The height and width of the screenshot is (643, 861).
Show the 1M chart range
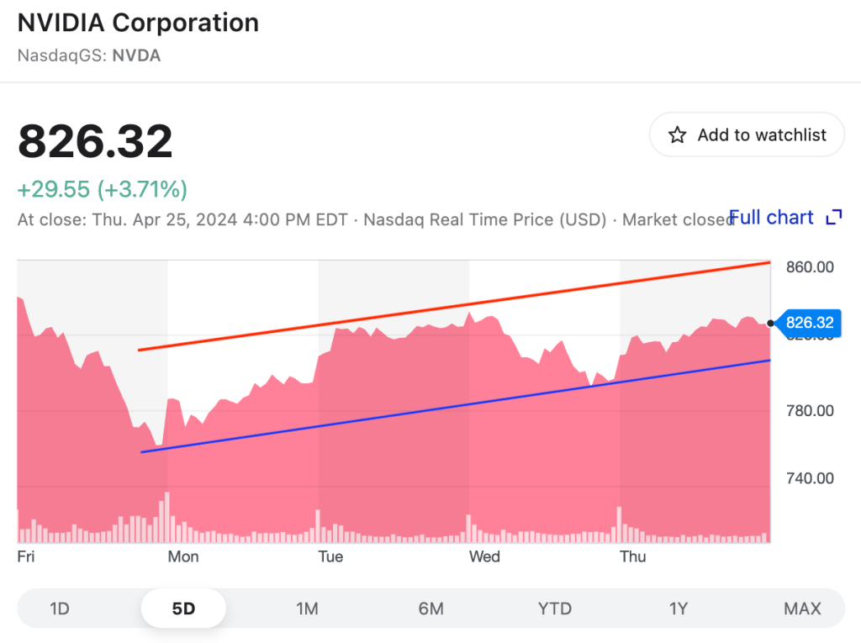(x=307, y=609)
